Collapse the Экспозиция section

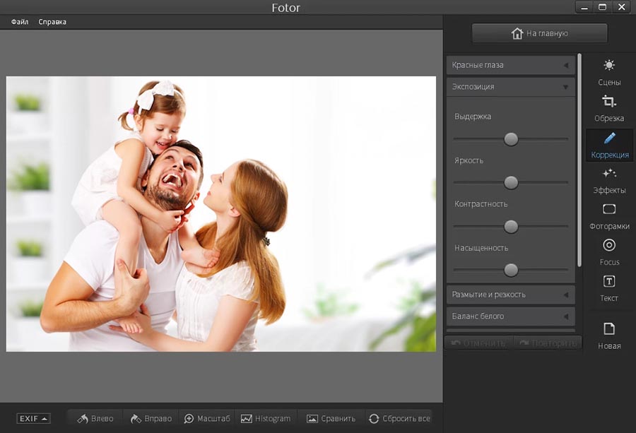click(510, 87)
